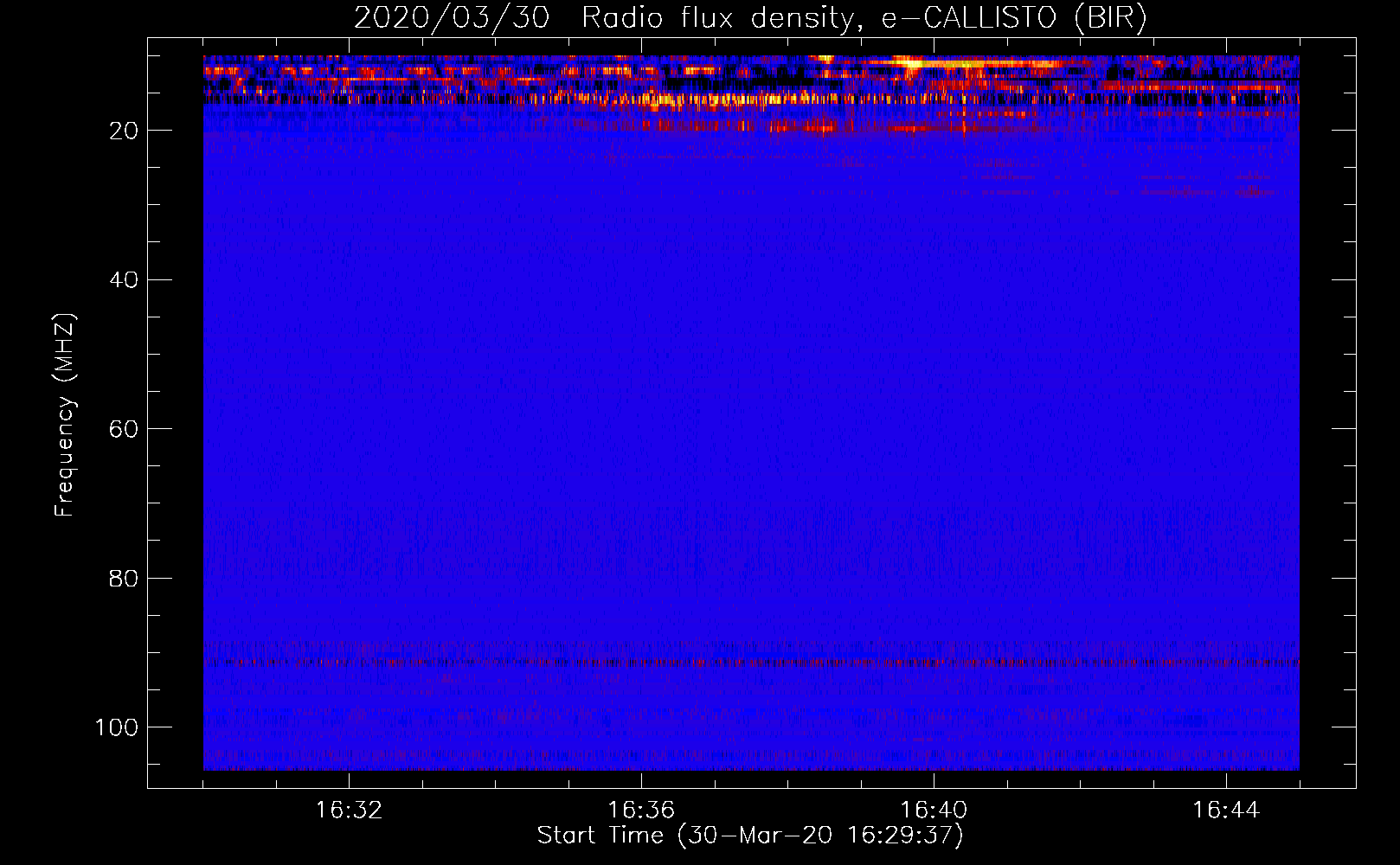
Task: Click the plot title 'Radio flux density, e-CALLISTO (BIR)'
Action: [x=864, y=18]
